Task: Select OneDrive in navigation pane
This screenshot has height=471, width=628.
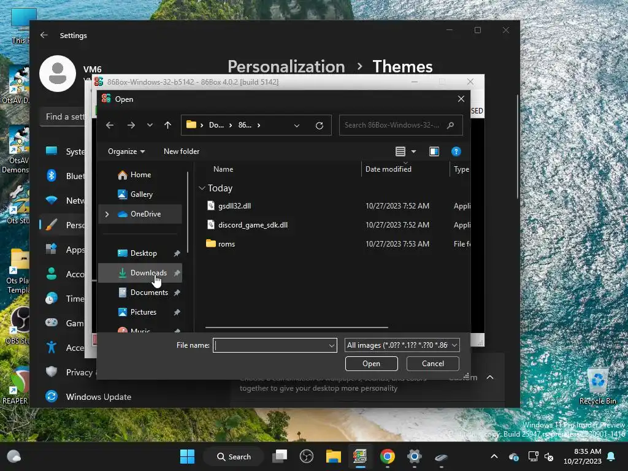Action: point(140,214)
